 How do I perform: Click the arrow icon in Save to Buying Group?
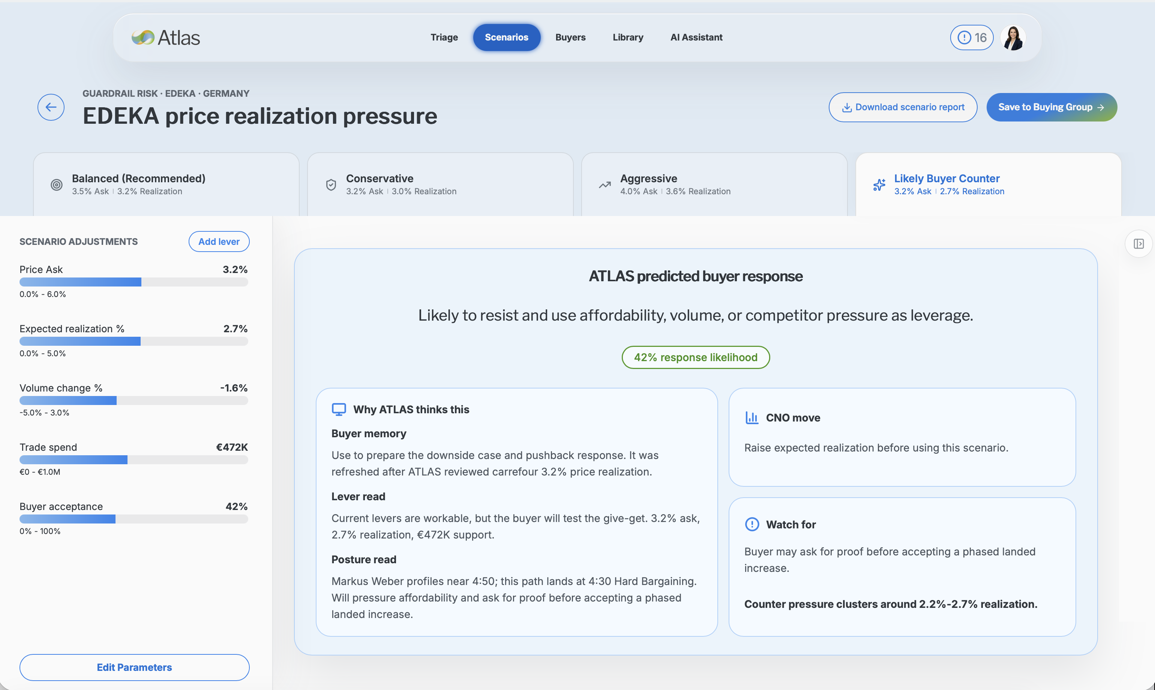[x=1101, y=107]
